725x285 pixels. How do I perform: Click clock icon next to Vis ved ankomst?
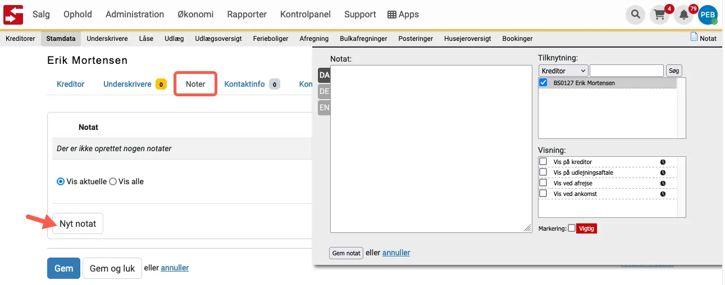[x=663, y=194]
